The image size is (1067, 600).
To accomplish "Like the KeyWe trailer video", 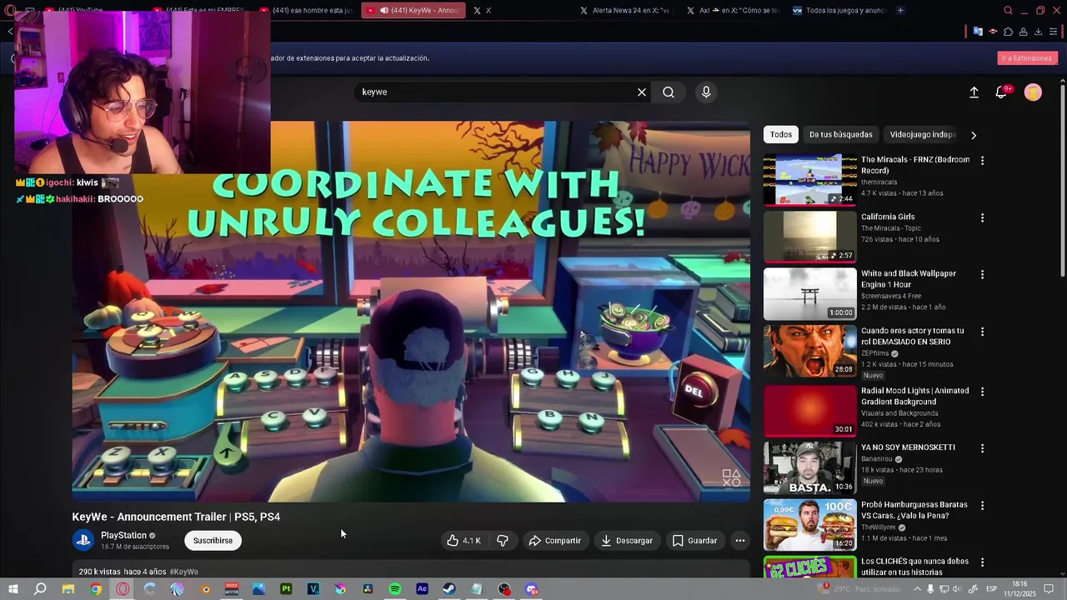I will 463,541.
